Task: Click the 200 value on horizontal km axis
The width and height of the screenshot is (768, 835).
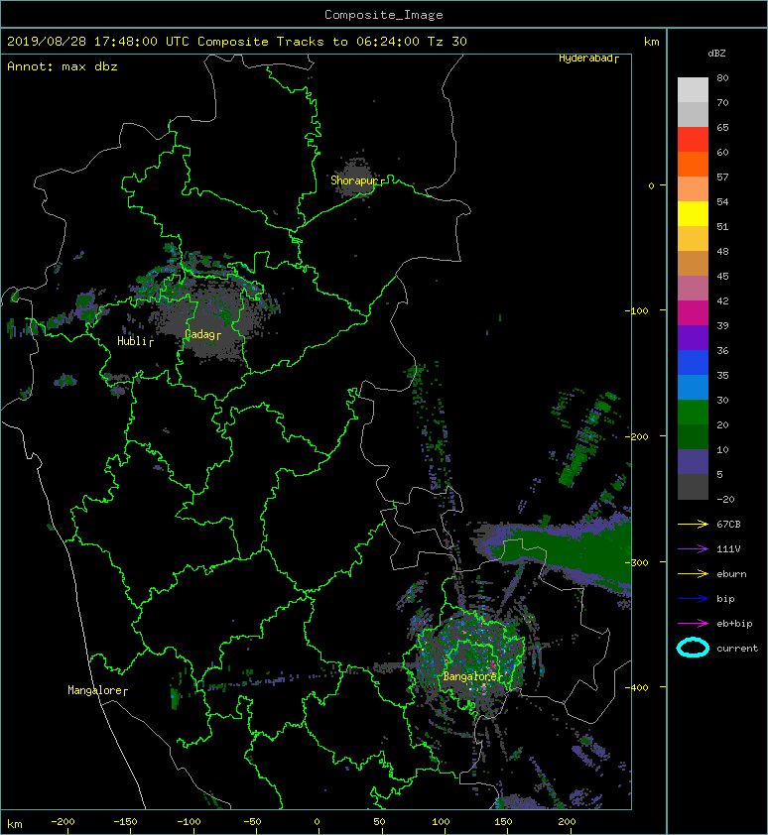Action: 567,822
